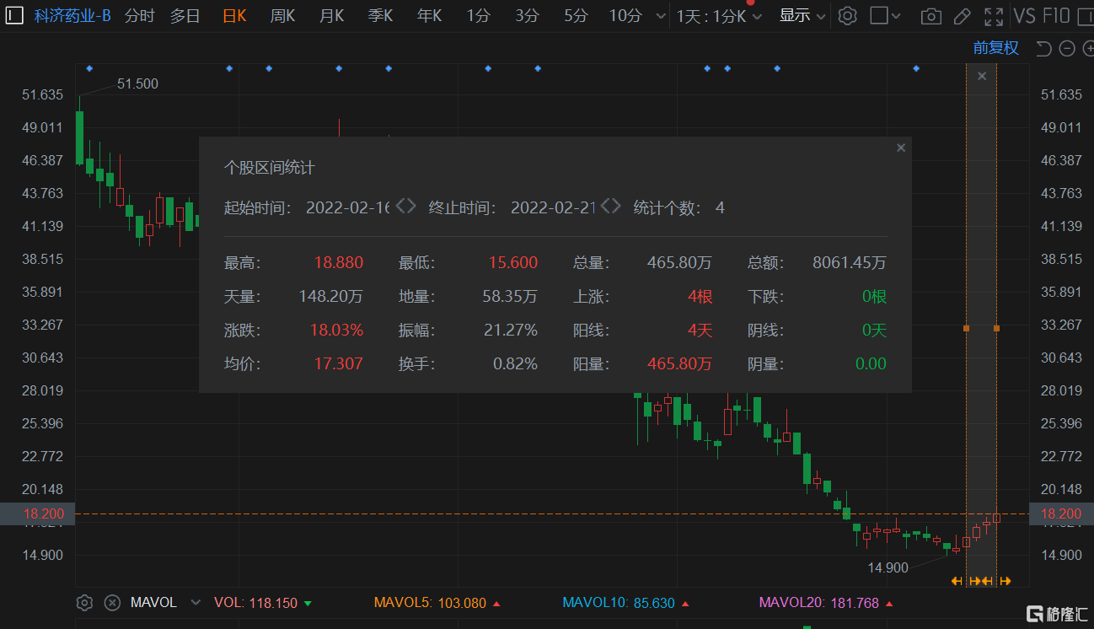Select the 月K tab
Screen dimensions: 1094x629
click(331, 16)
